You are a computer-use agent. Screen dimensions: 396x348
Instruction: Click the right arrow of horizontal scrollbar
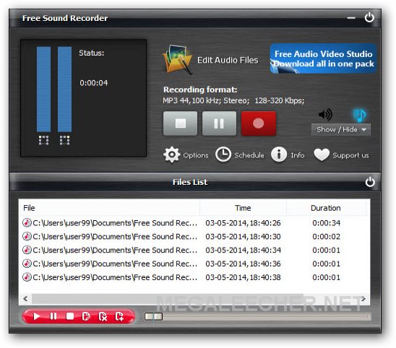point(363,298)
